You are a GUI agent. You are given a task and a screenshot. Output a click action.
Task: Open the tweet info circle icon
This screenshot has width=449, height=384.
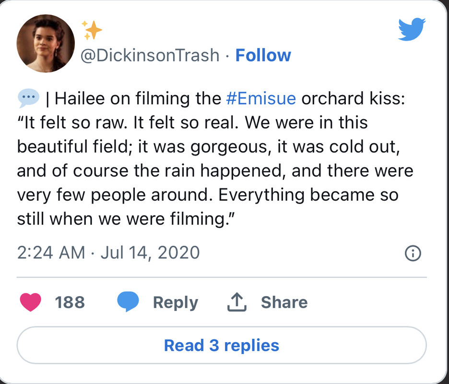click(413, 253)
